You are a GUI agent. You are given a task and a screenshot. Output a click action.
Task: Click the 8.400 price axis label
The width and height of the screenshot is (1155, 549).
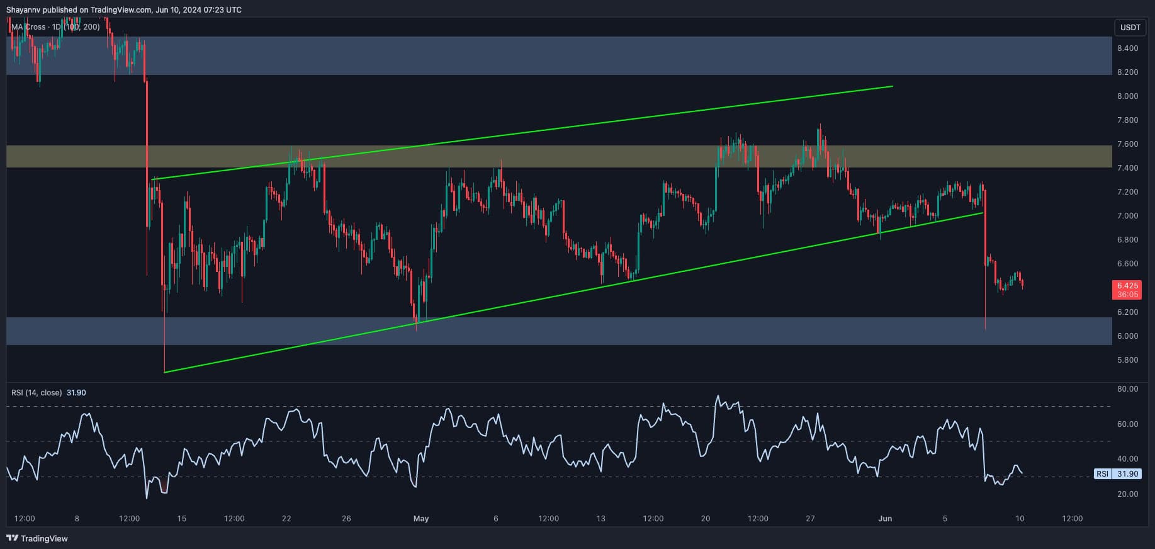click(x=1127, y=48)
